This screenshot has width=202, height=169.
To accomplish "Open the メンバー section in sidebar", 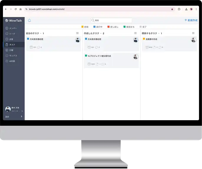I will coord(14,28).
